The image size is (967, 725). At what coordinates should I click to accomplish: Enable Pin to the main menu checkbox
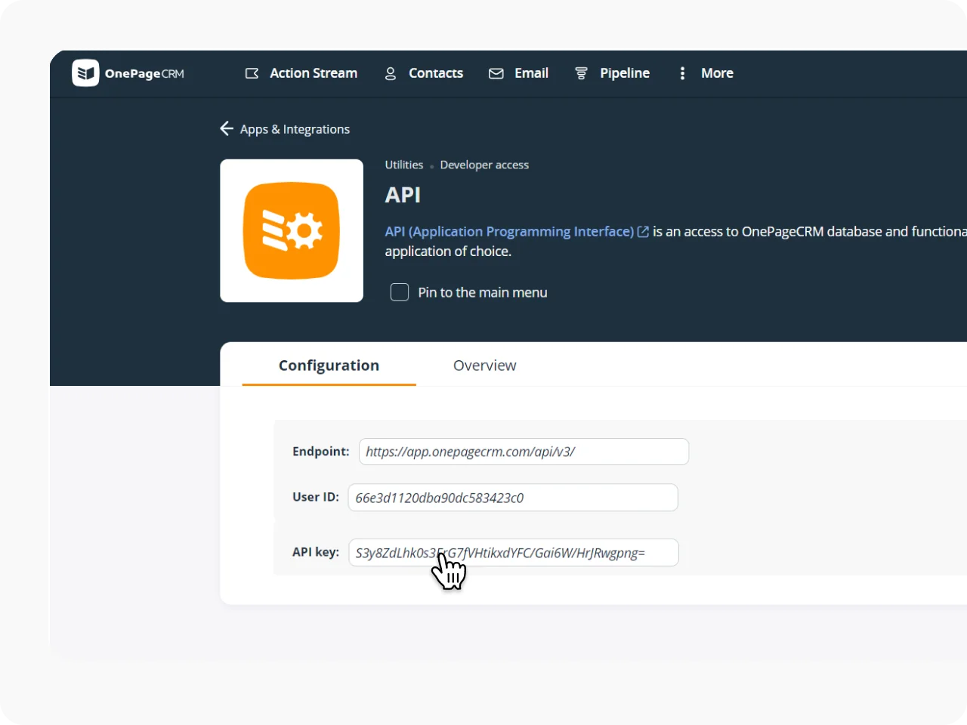coord(400,292)
